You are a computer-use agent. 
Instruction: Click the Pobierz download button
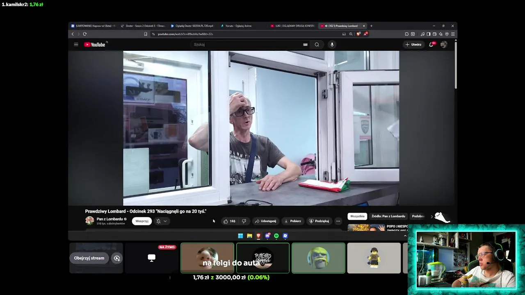[292, 221]
